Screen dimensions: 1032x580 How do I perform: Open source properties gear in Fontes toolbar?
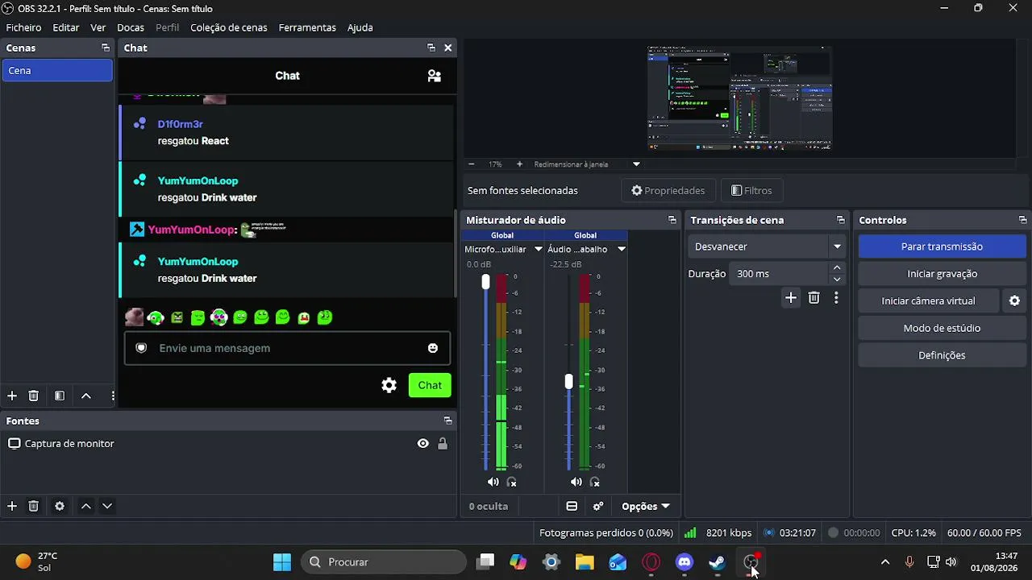click(x=59, y=506)
